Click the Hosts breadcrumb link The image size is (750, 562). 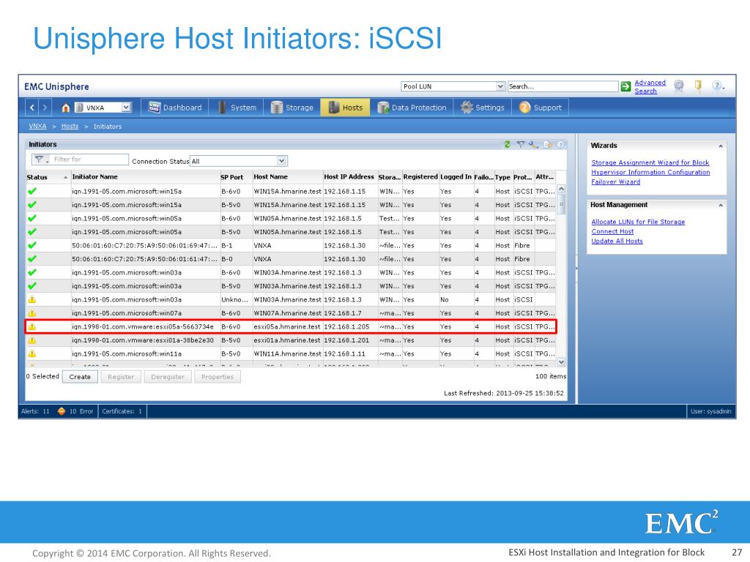(70, 126)
